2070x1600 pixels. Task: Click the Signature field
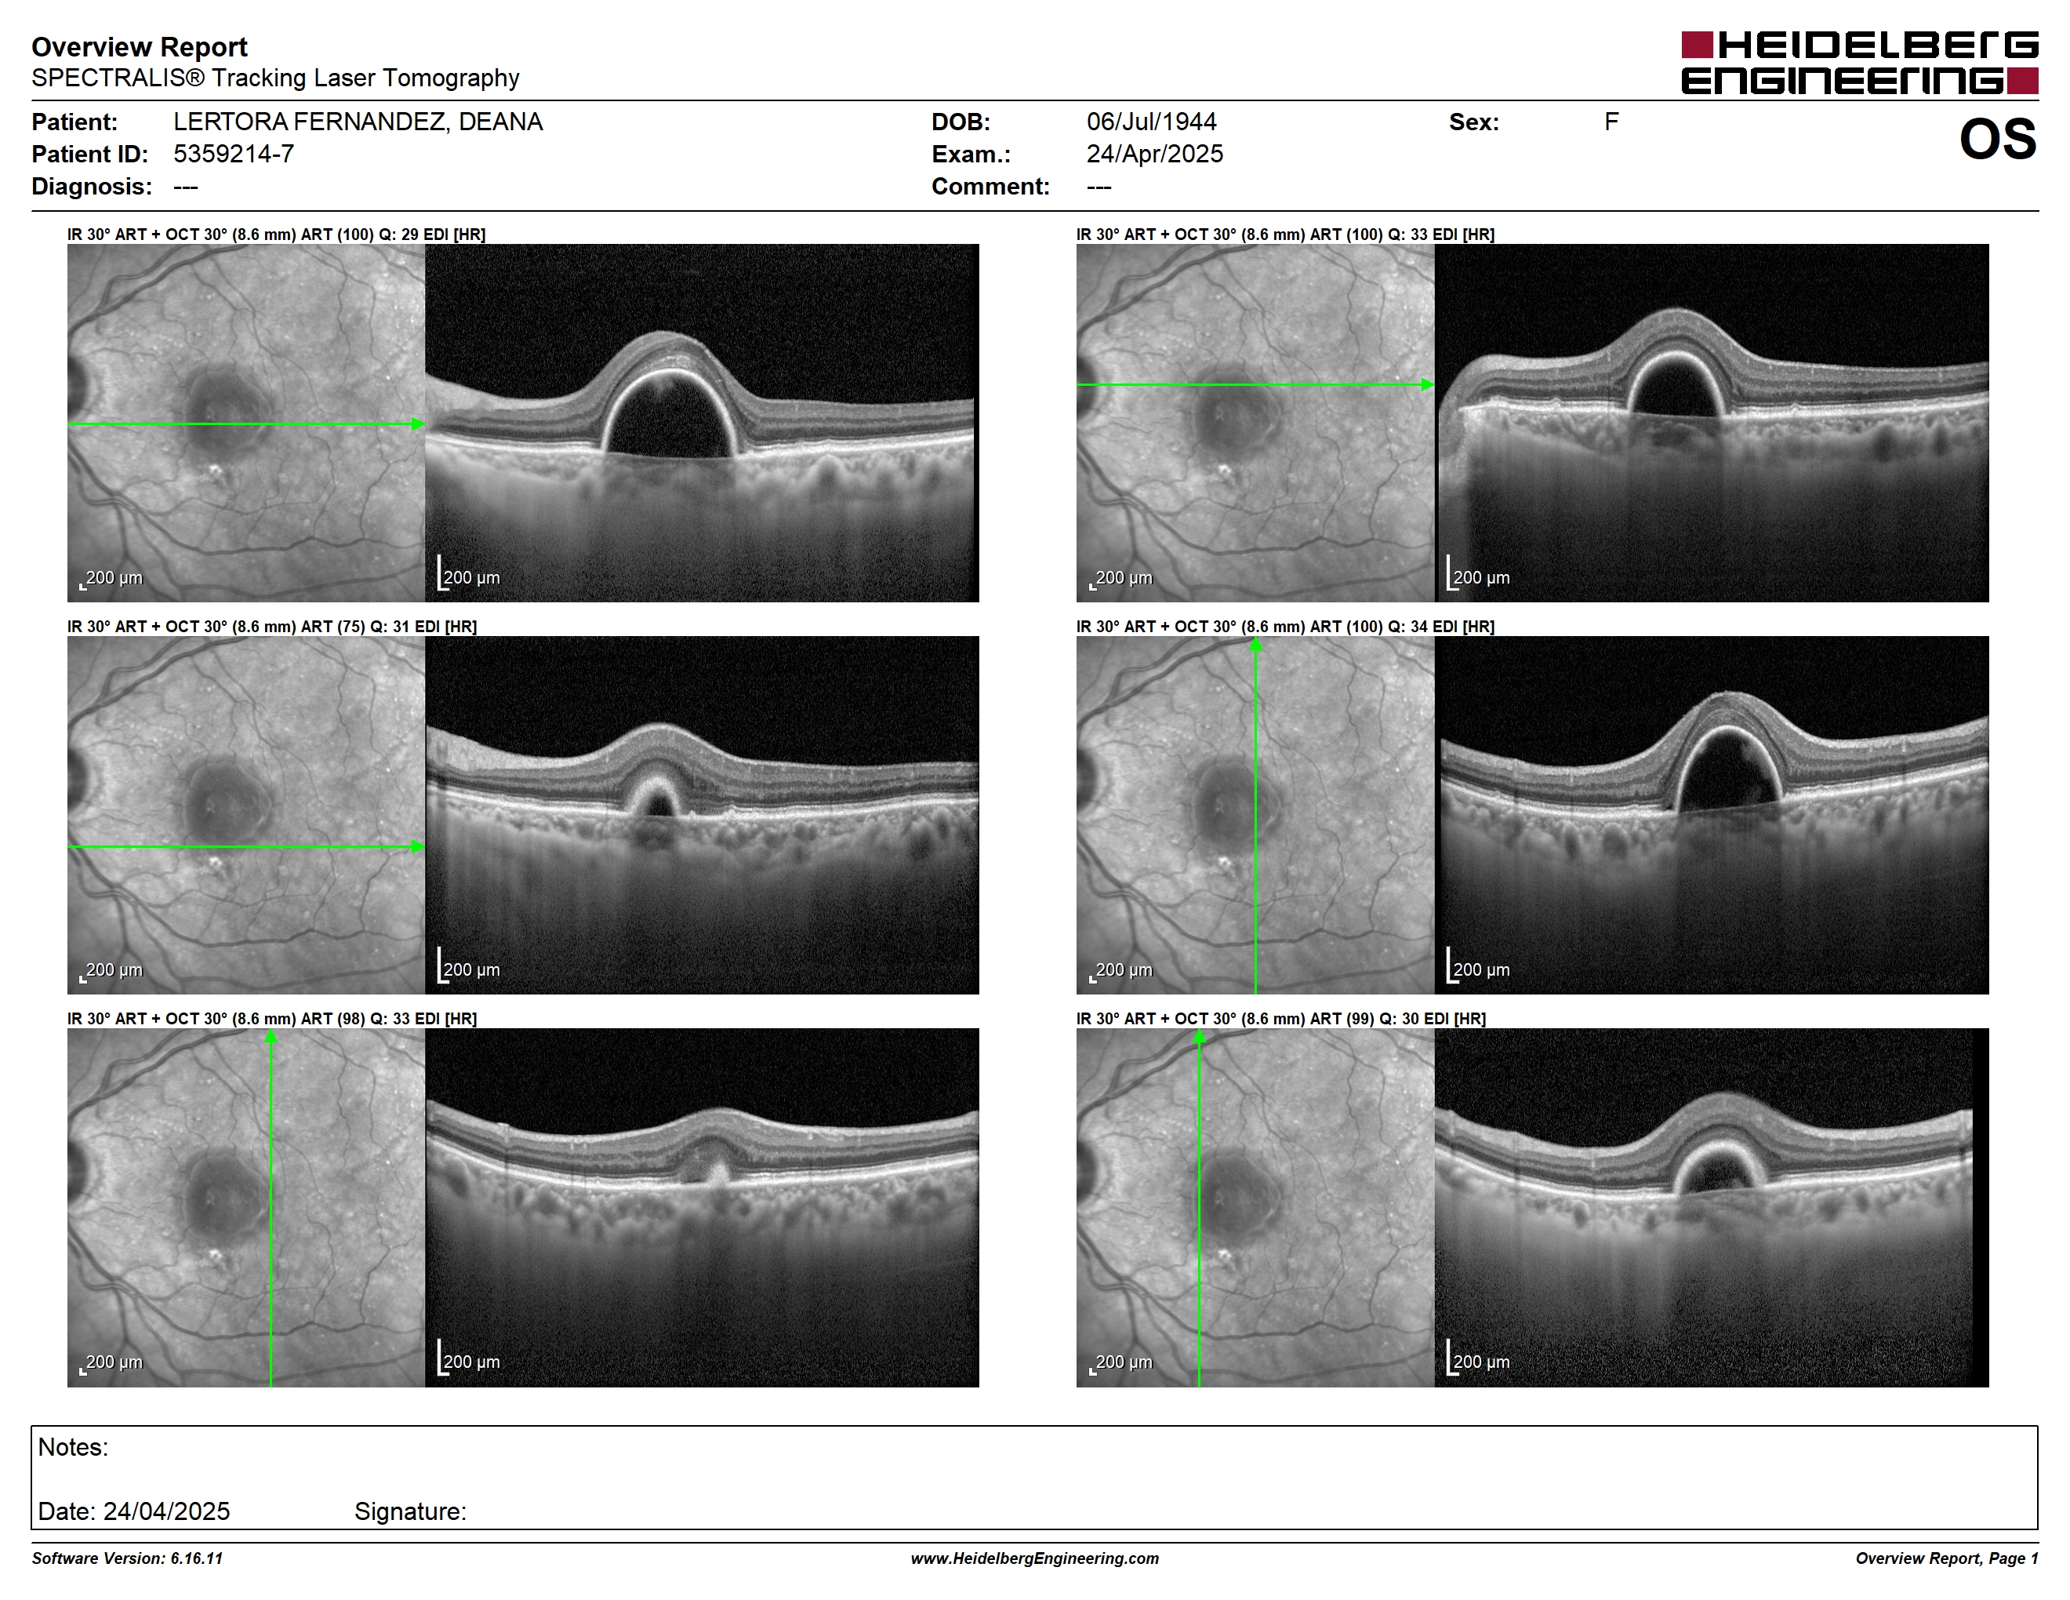coord(409,1511)
